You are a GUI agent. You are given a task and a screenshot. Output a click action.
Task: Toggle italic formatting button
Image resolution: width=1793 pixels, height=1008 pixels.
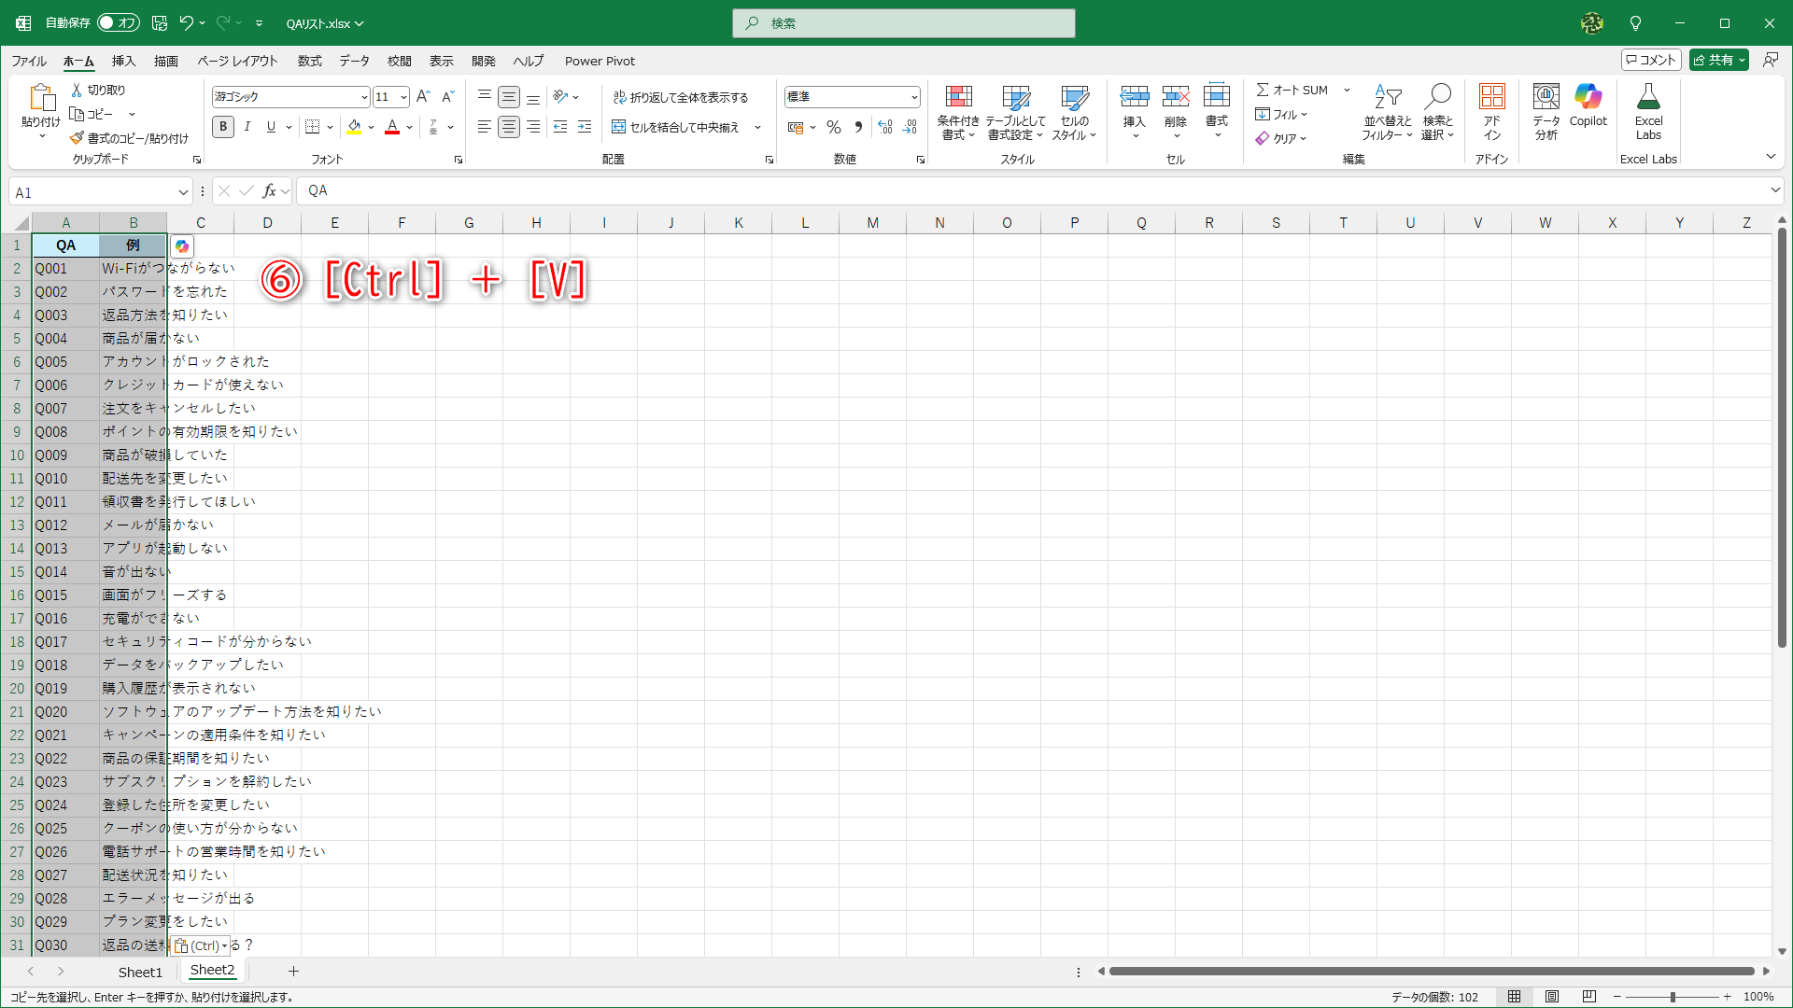(247, 127)
